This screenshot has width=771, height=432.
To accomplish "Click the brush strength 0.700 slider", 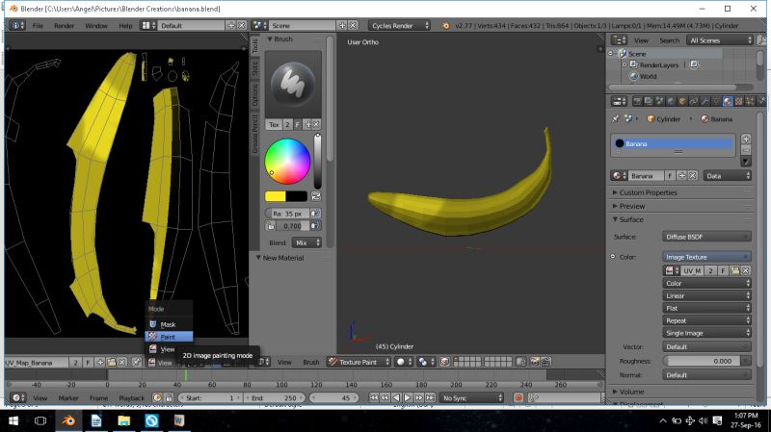I will pyautogui.click(x=292, y=226).
